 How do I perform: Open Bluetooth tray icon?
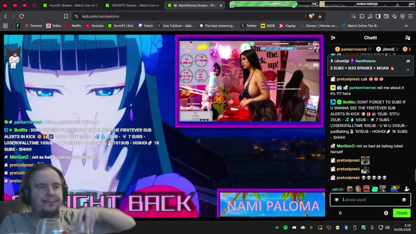346,227
